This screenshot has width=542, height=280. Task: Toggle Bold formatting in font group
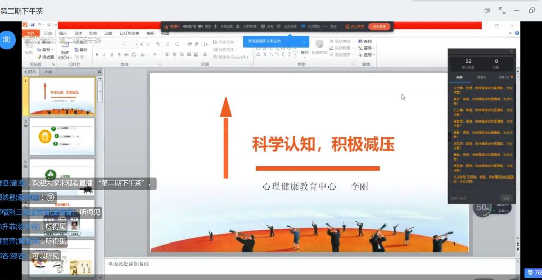(x=97, y=54)
